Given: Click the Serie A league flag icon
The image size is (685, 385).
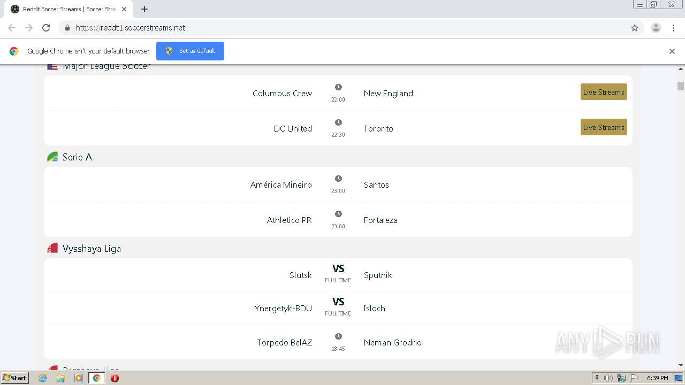Looking at the screenshot, I should tap(52, 157).
